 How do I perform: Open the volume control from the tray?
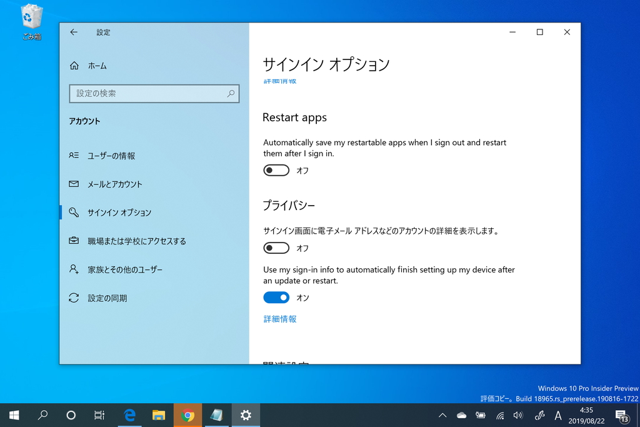518,414
